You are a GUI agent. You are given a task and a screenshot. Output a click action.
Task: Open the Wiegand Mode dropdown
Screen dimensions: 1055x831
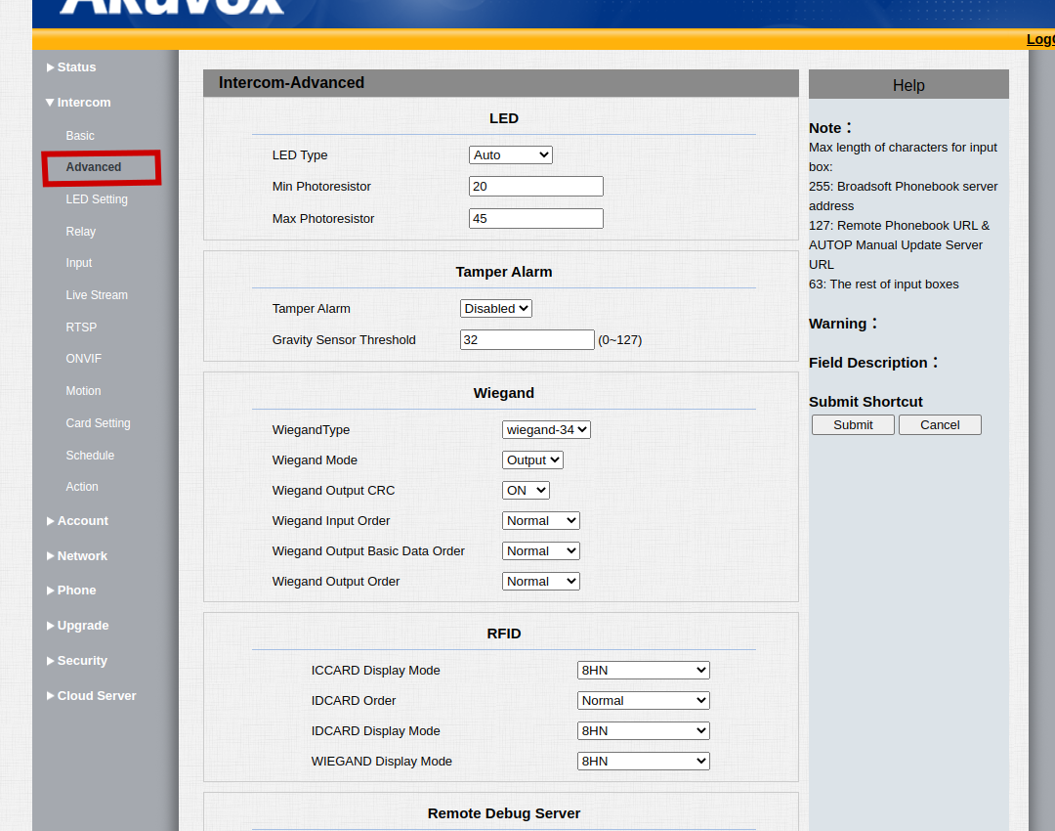click(x=532, y=460)
